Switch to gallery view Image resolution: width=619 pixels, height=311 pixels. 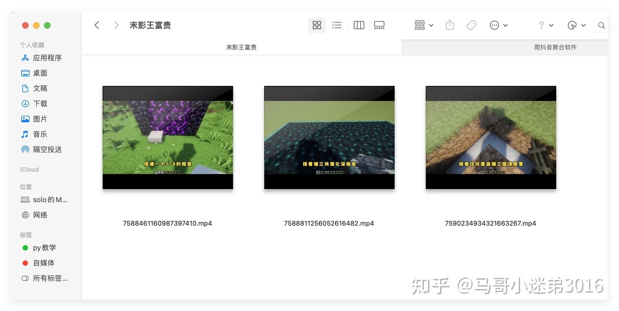coord(379,25)
